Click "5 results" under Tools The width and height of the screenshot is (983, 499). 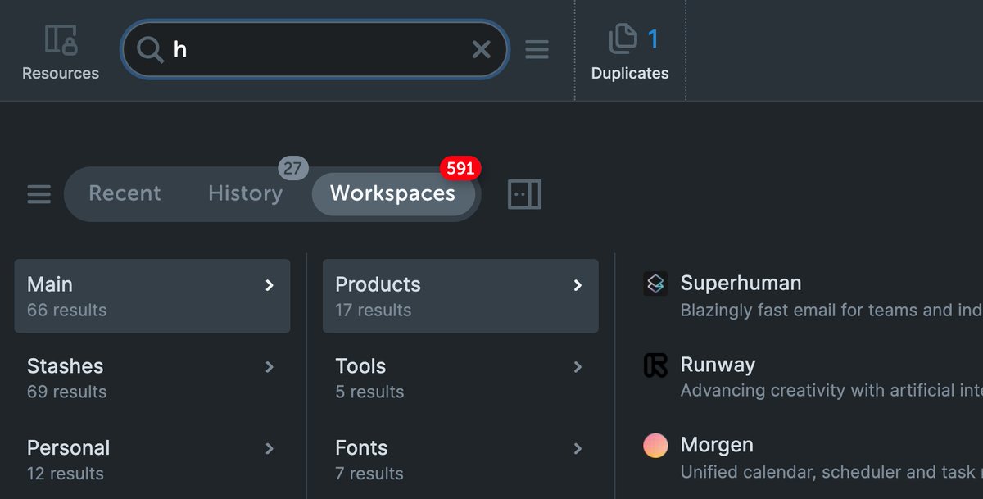click(x=369, y=392)
